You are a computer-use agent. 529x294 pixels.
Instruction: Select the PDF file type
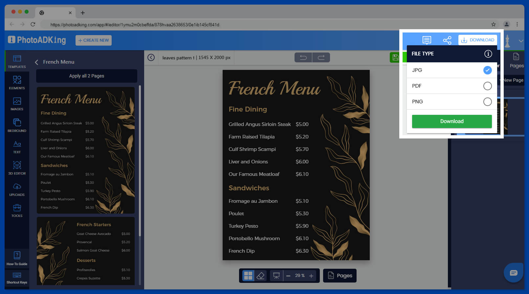coord(452,86)
